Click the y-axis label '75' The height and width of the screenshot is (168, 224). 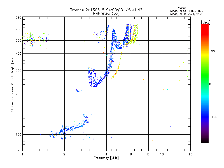click(20, 150)
